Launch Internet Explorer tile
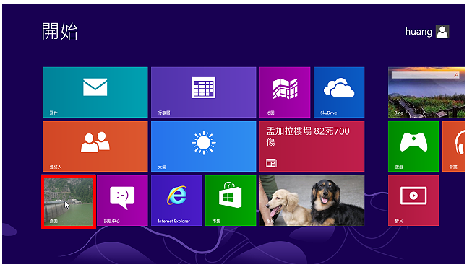This screenshot has height=267, width=472. tap(176, 201)
